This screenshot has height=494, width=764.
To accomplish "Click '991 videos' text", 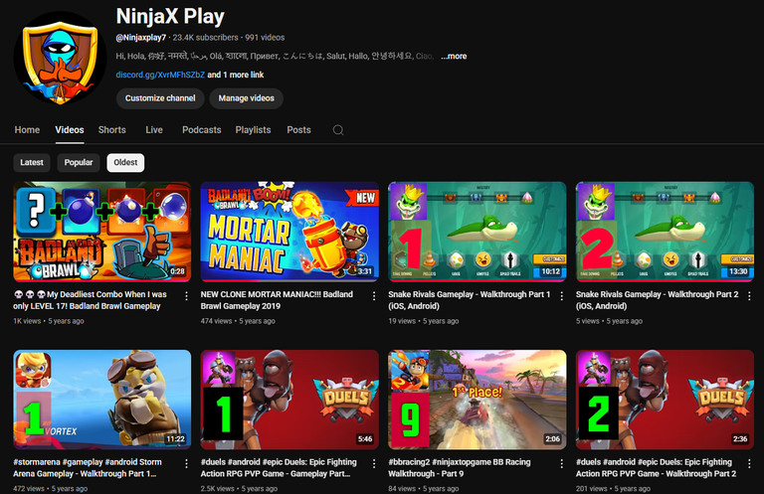I will (x=265, y=38).
